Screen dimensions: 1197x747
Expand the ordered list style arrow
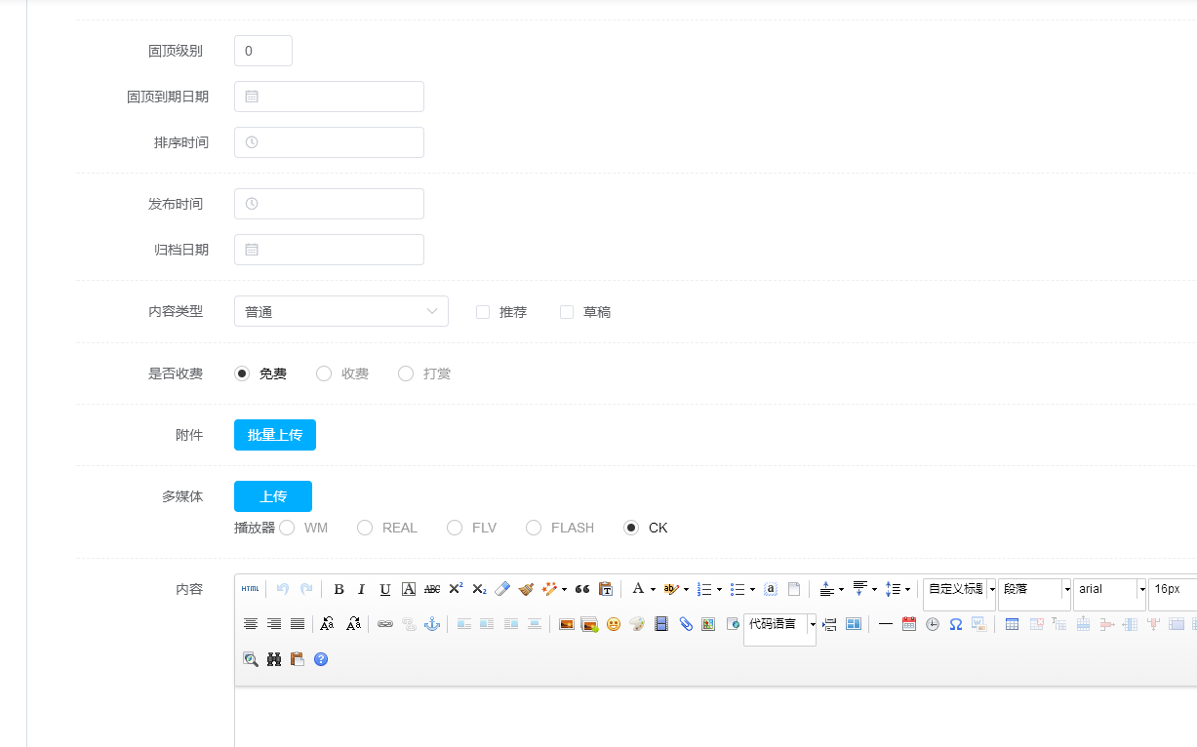[720, 589]
